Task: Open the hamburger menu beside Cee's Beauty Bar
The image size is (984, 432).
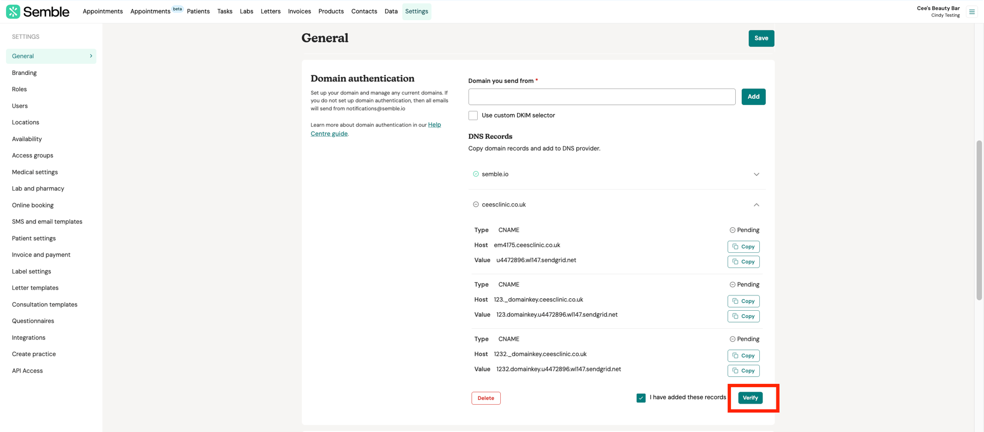Action: click(972, 11)
